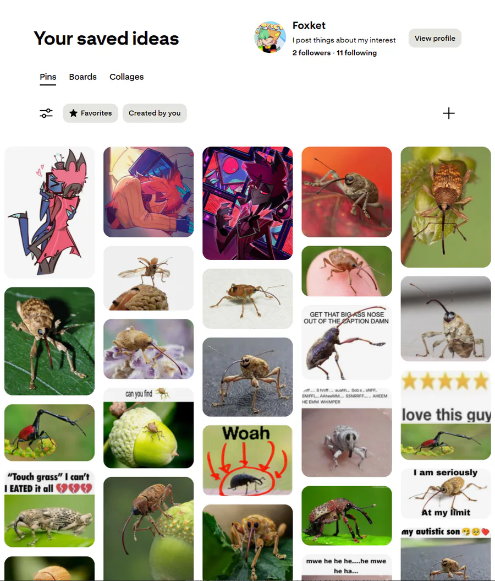
Task: Toggle the Created by you filter
Action: (x=155, y=113)
